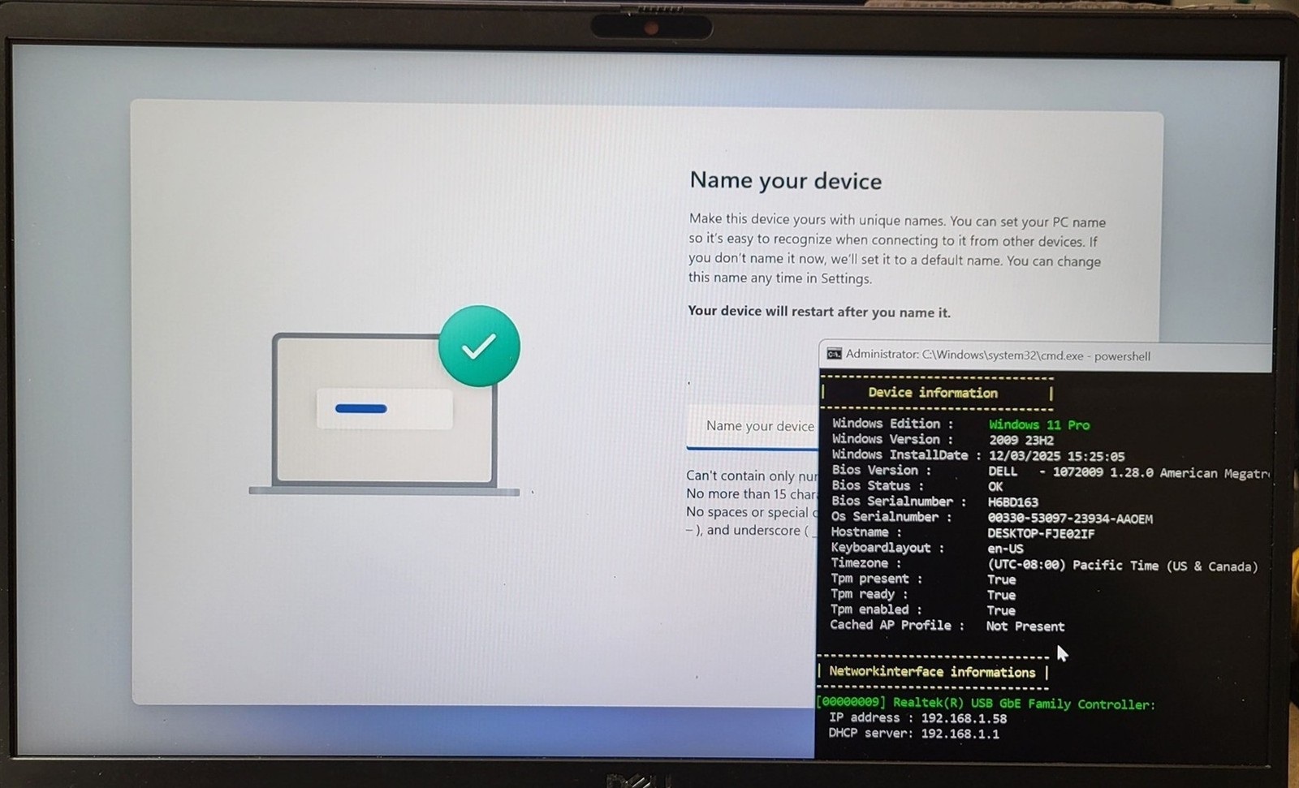Click "Can't contain only" naming rule text
Screen dimensions: 1299x788
[752, 476]
